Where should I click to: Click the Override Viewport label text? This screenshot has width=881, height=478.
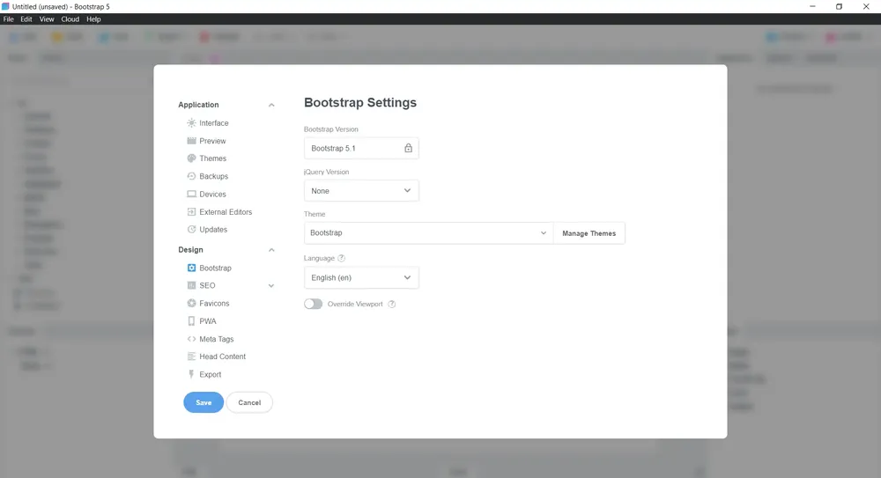(x=355, y=304)
